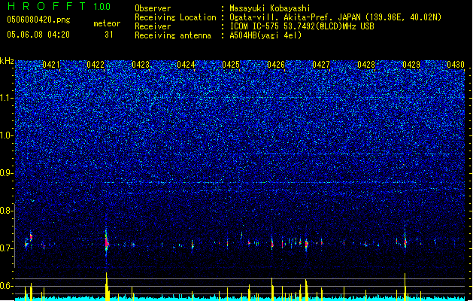This screenshot has height=301, width=473.
Task: Click the 0.6 kHz axis label
Action: coord(7,286)
